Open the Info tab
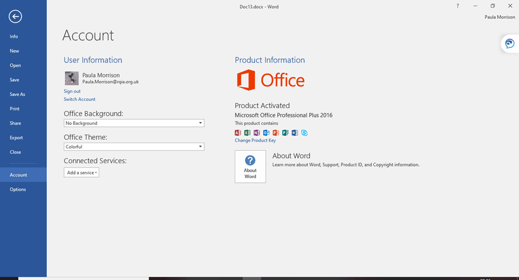The image size is (519, 280). (x=23, y=36)
